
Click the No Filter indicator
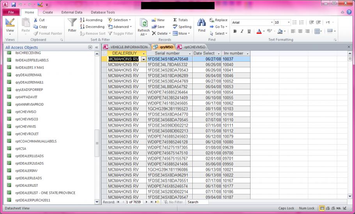pos(173,202)
